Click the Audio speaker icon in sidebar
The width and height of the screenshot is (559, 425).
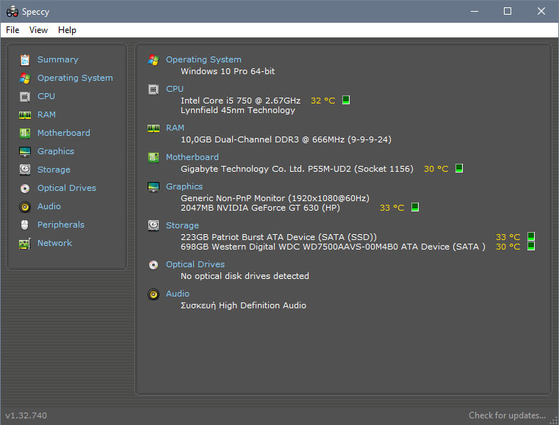pos(24,206)
